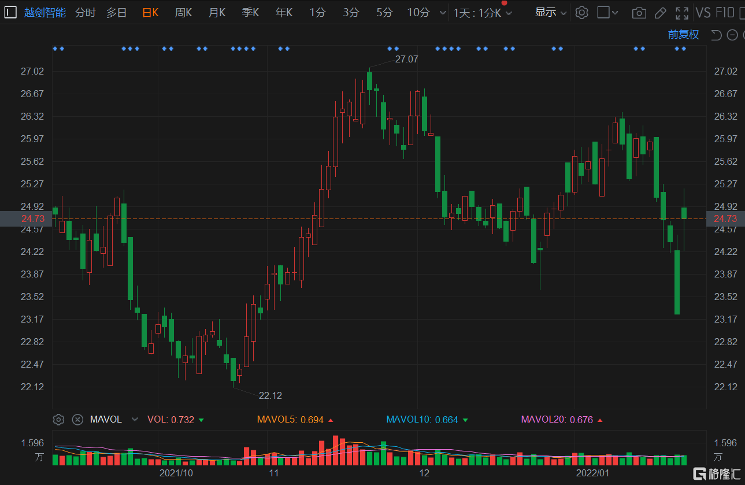Open the VS comparison button
The width and height of the screenshot is (745, 485).
pyautogui.click(x=703, y=12)
